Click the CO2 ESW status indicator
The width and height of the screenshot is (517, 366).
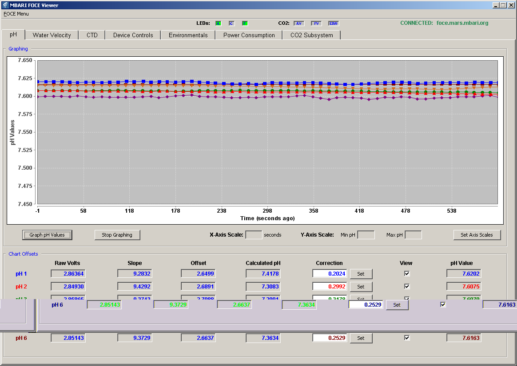click(x=334, y=23)
